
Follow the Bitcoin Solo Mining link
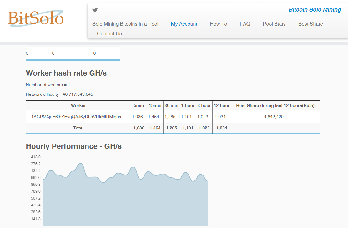tap(315, 10)
